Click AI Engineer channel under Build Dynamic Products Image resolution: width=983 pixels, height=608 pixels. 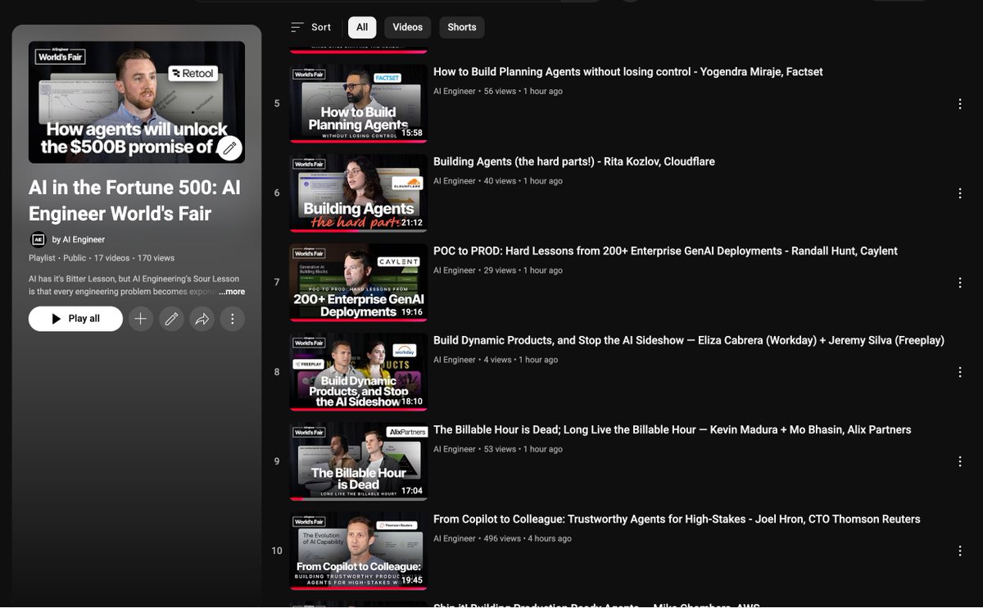(455, 360)
